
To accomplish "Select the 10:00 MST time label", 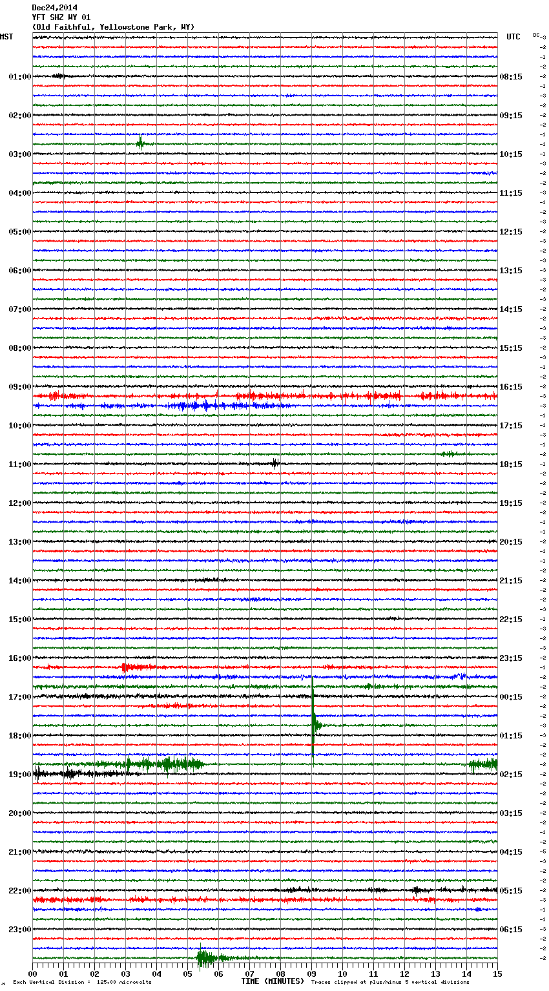I will click(x=19, y=426).
